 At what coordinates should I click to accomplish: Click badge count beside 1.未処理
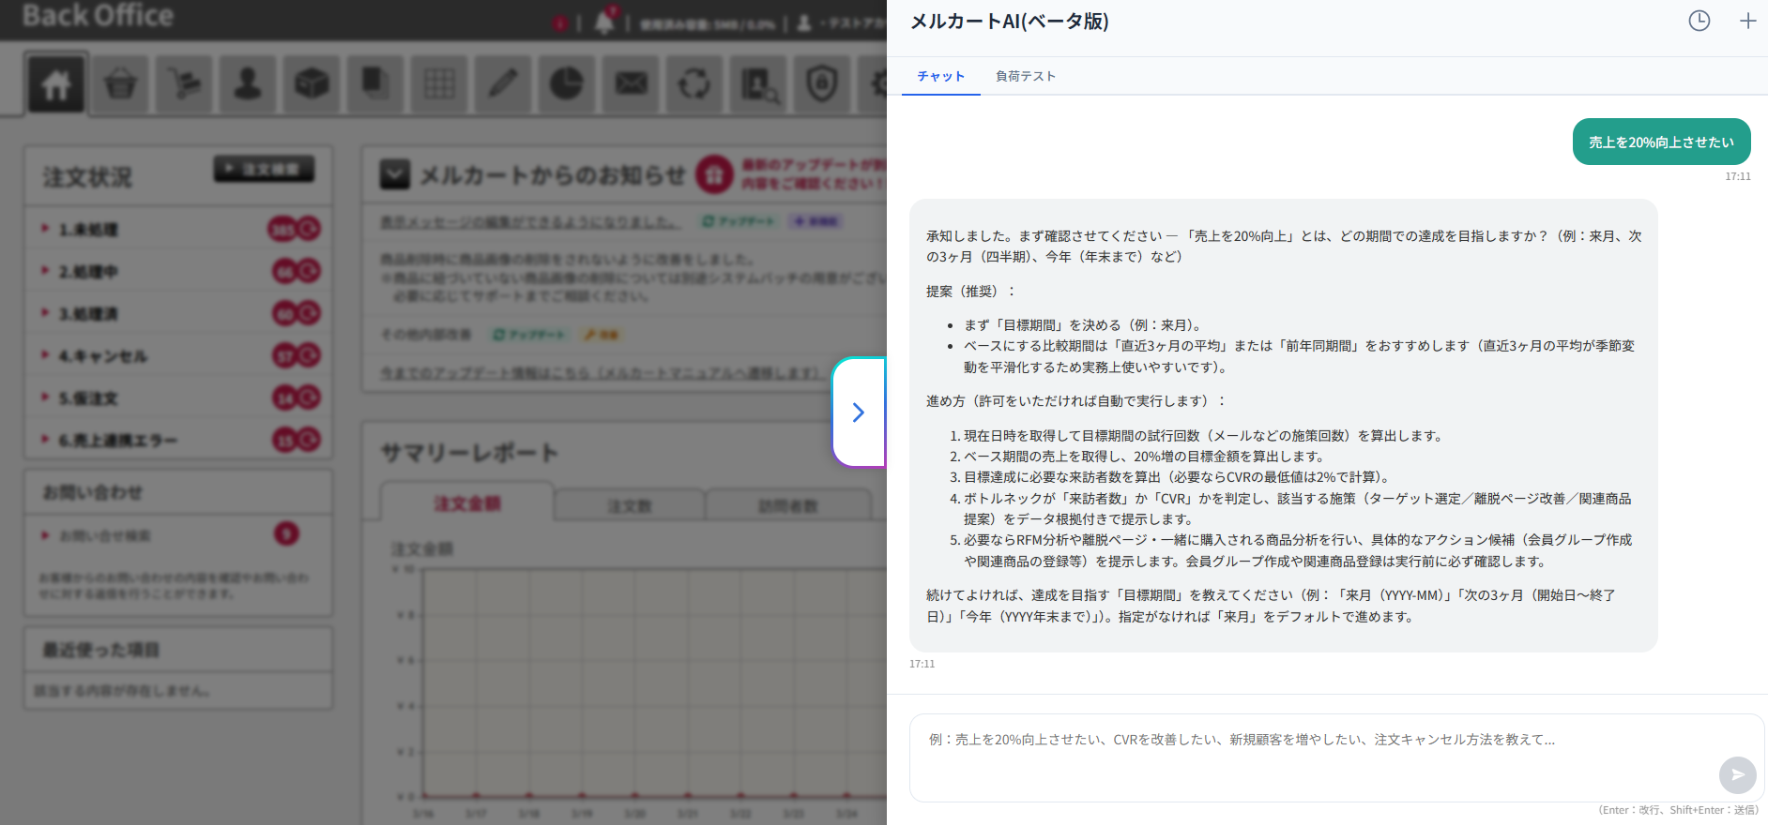pos(282,229)
